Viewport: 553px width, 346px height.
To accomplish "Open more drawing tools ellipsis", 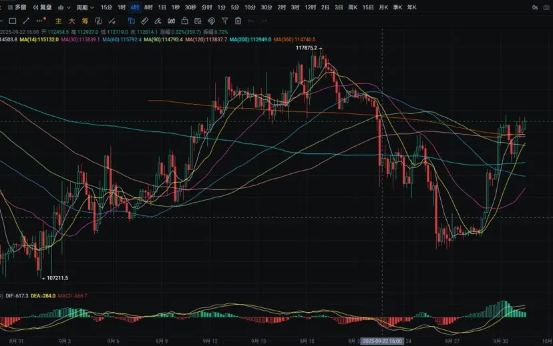I will click(x=40, y=21).
